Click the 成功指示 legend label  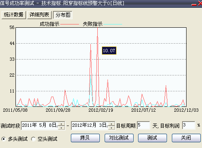point(49,24)
